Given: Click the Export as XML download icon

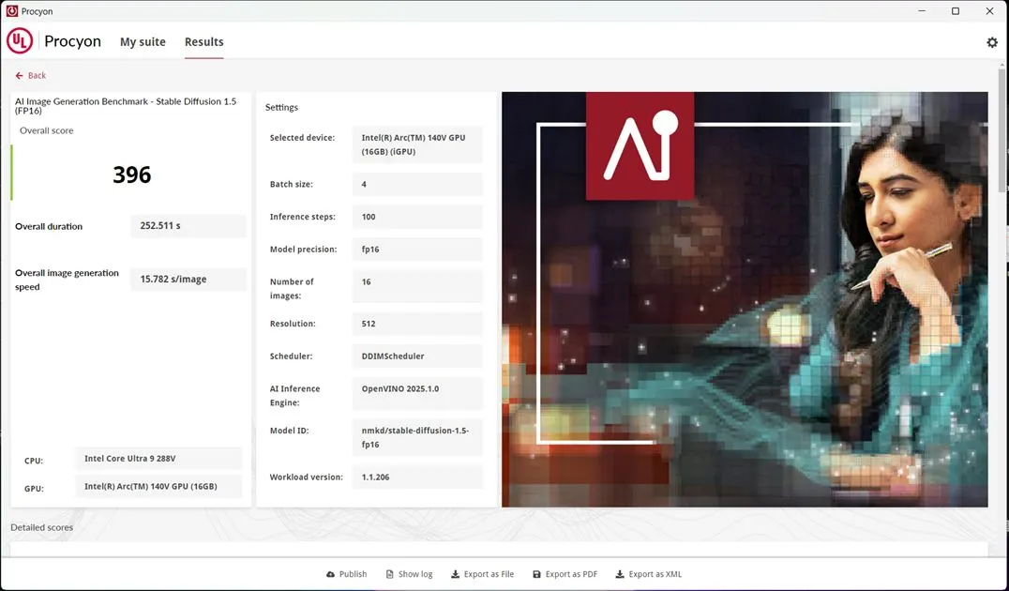Looking at the screenshot, I should 620,574.
